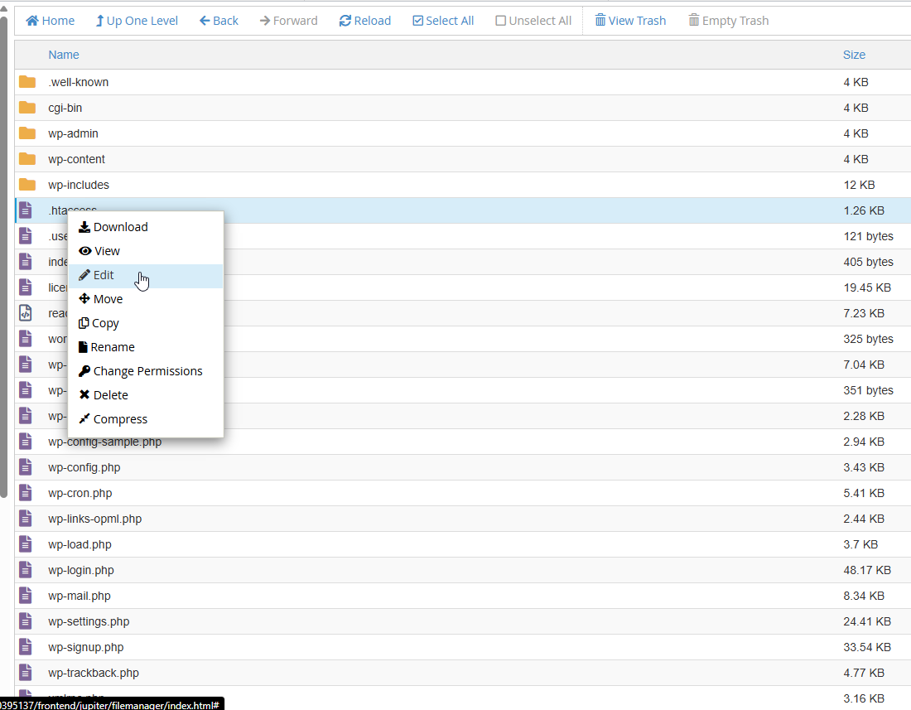911x710 pixels.
Task: Click the HTML file icon in 7.23 KB row
Action: 26,313
